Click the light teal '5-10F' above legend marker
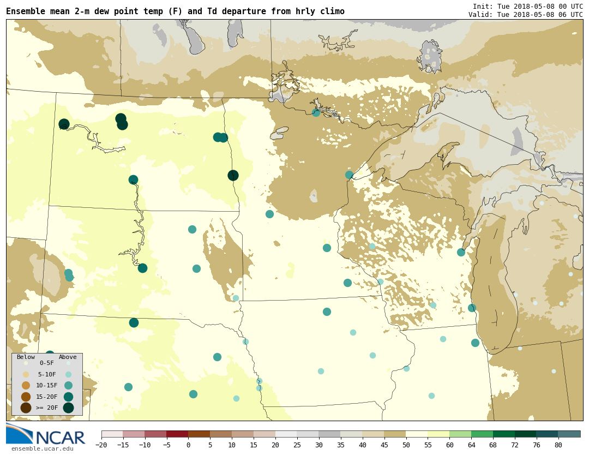Screen dimensions: 589x455 [x=68, y=374]
